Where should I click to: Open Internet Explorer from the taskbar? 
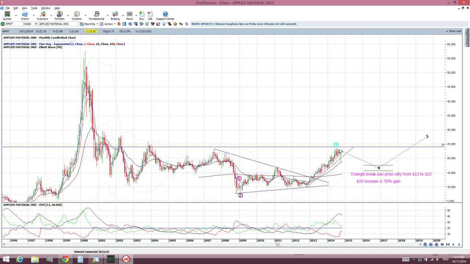tap(20, 259)
